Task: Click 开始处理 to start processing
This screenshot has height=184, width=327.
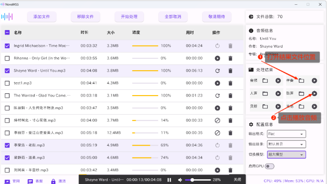Action: tap(129, 17)
